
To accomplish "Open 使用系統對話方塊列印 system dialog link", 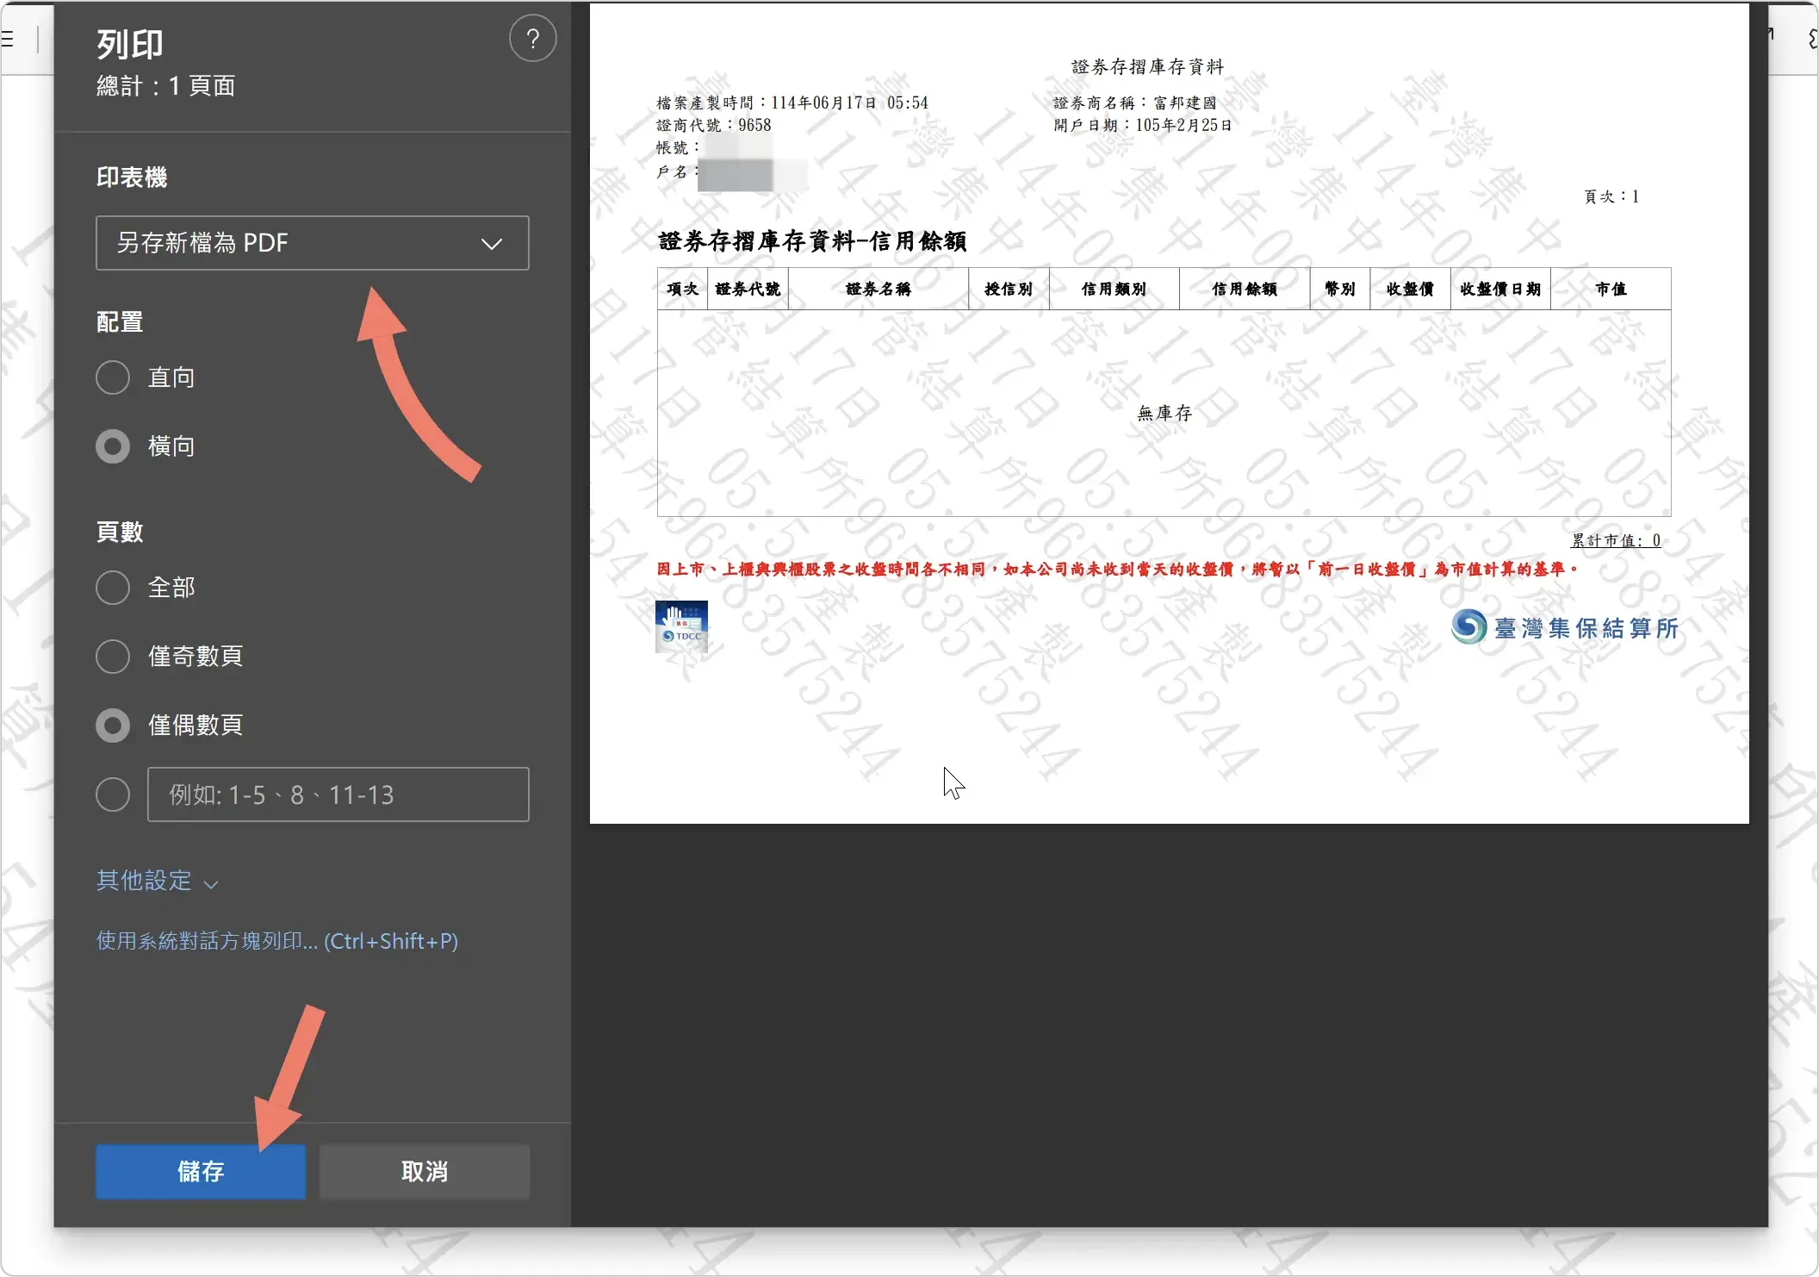I will (276, 941).
